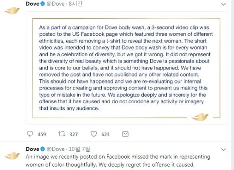234x170 pixels.
Task: Open Dove name on second tweet
Action: coord(32,149)
